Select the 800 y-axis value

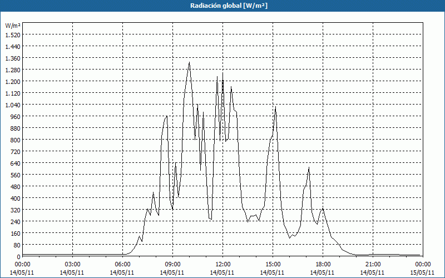[16, 140]
